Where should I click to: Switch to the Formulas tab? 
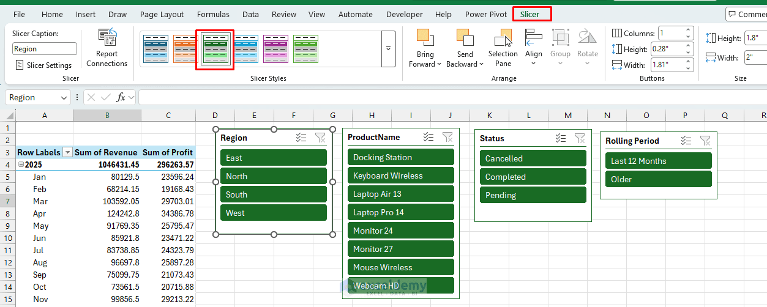[213, 14]
